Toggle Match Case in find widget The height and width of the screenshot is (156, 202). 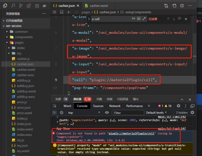133,18
